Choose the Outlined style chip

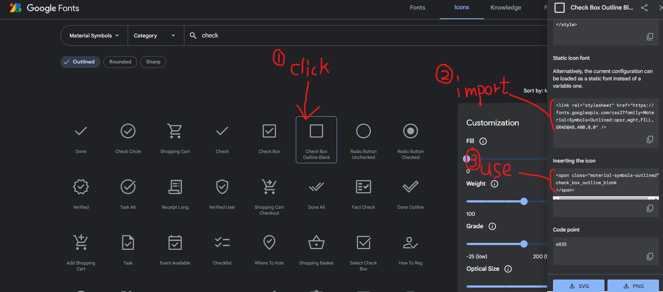point(80,62)
